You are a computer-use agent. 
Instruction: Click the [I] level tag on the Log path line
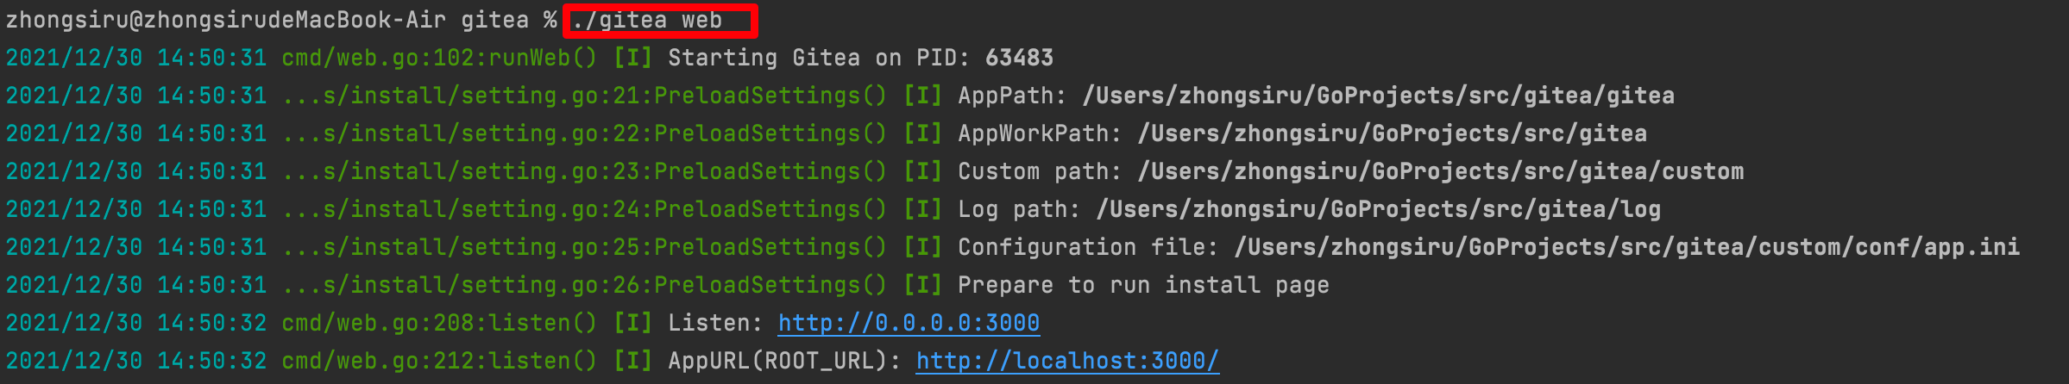tap(922, 209)
